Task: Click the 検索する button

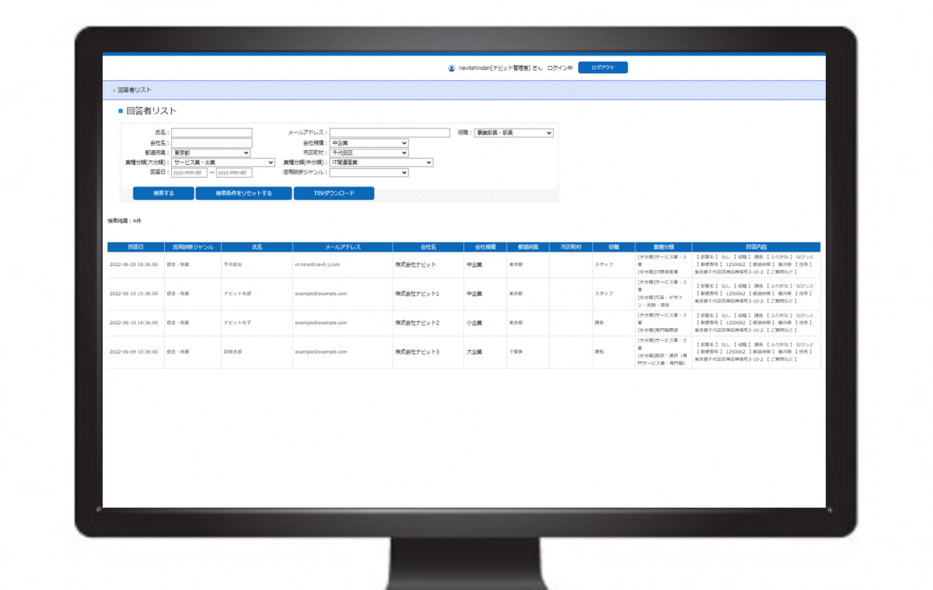Action: 163,194
